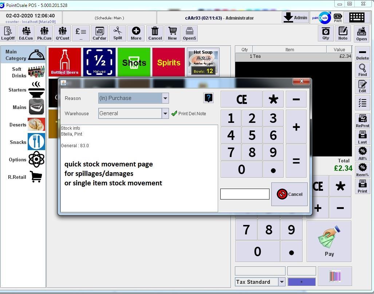Open the More plus icon
The height and width of the screenshot is (294, 374).
pyautogui.click(x=136, y=33)
